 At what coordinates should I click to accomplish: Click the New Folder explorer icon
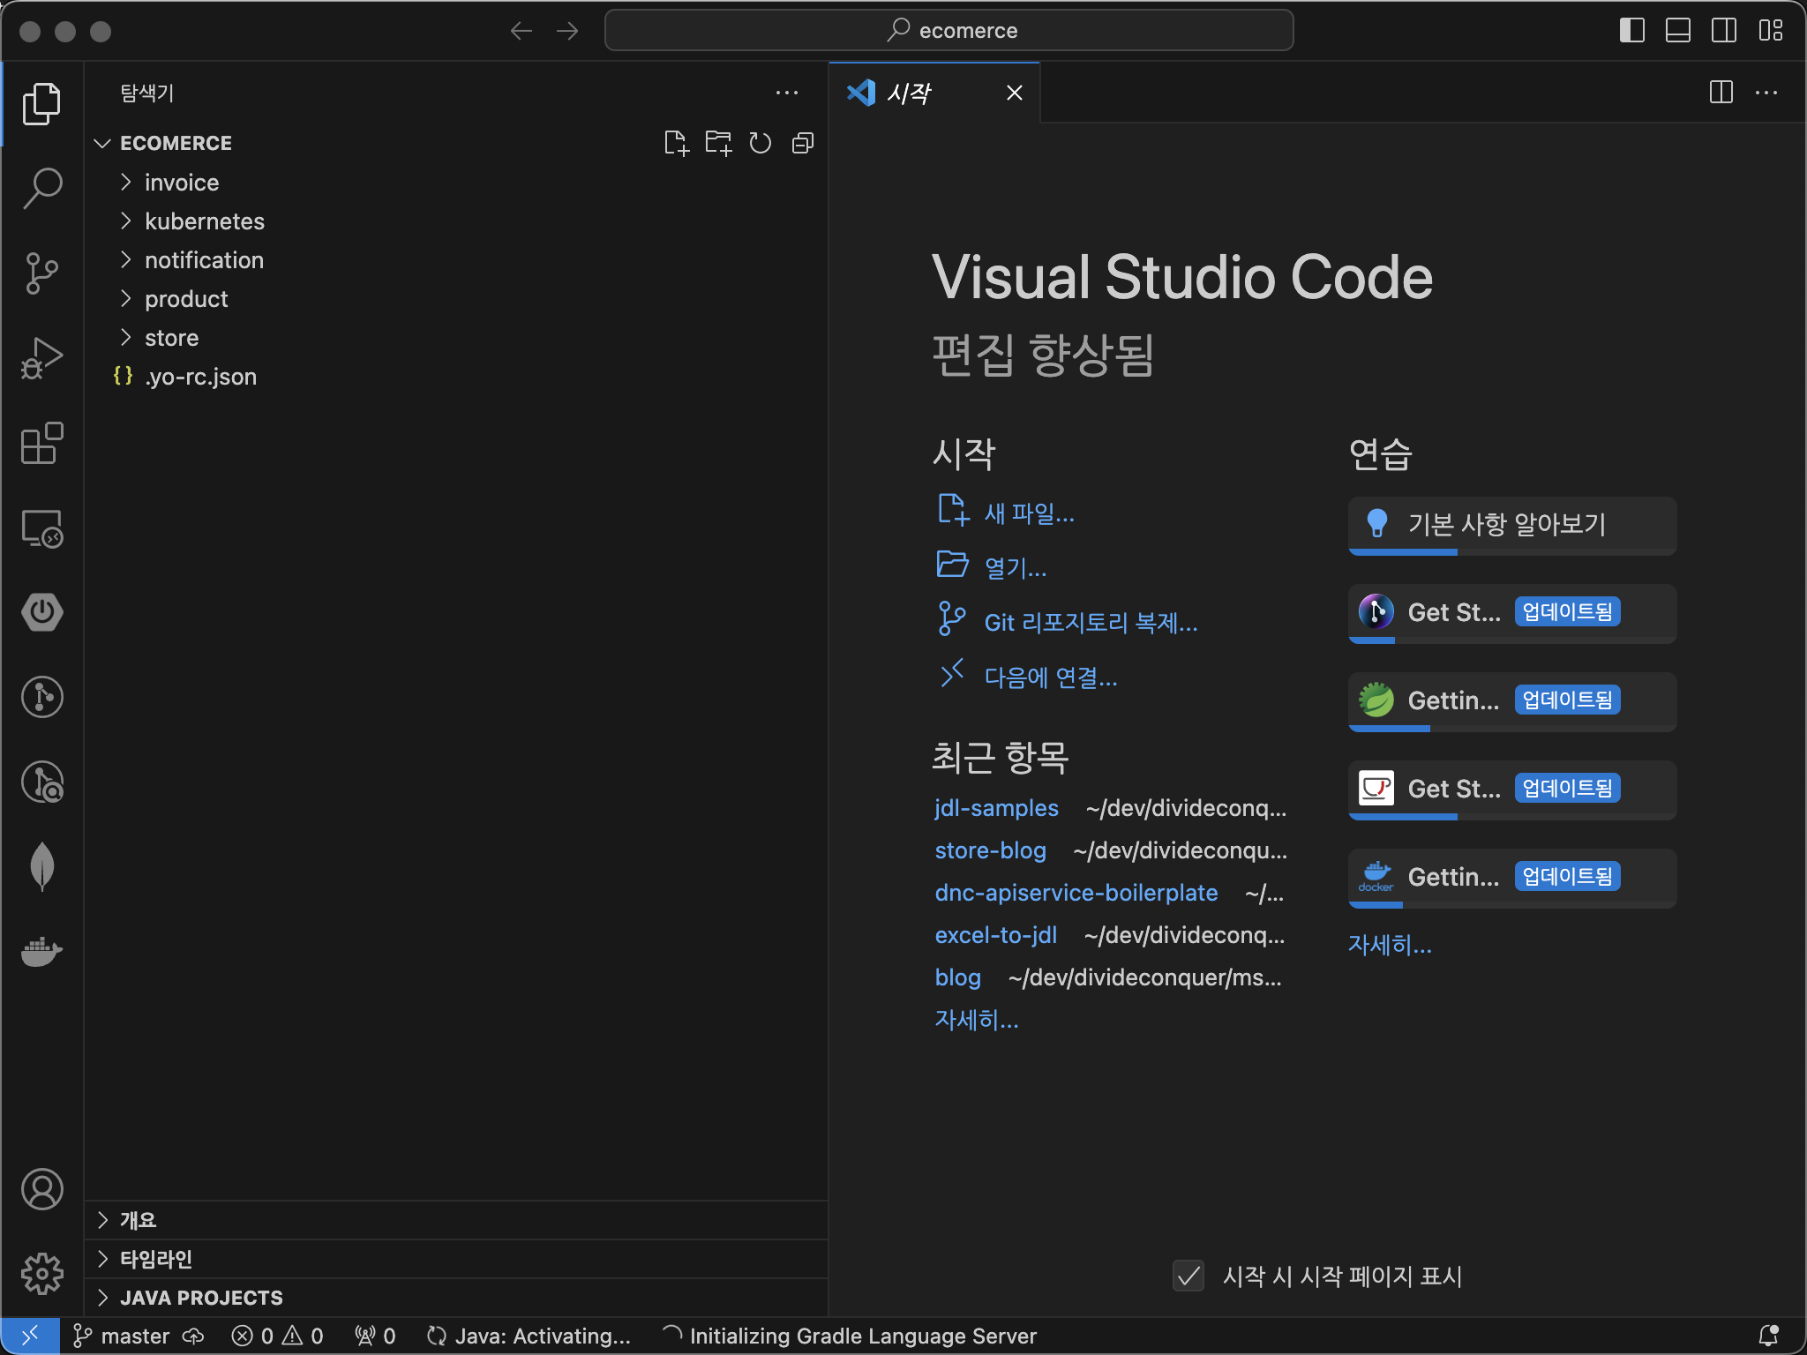tap(718, 143)
